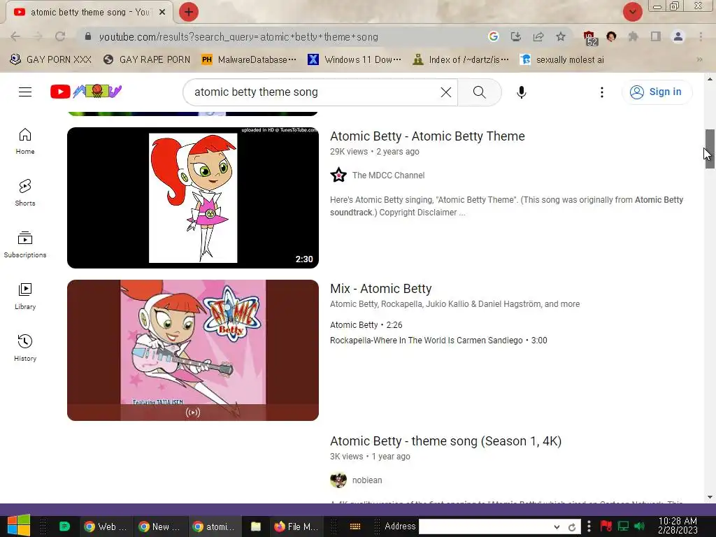Click the avatar next to The MDCC Channel

tap(338, 175)
